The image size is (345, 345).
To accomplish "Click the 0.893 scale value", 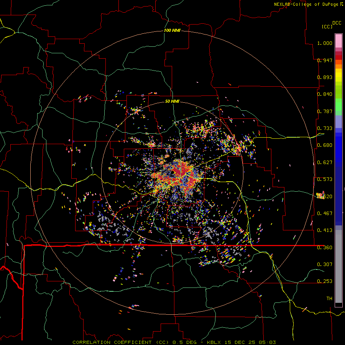I will (325, 77).
